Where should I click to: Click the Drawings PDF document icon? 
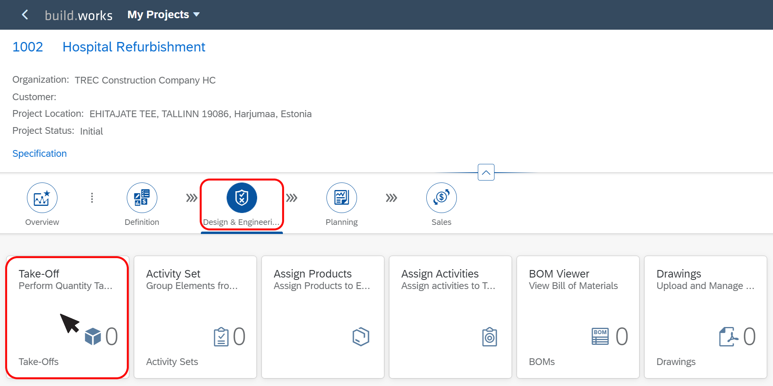tap(729, 337)
